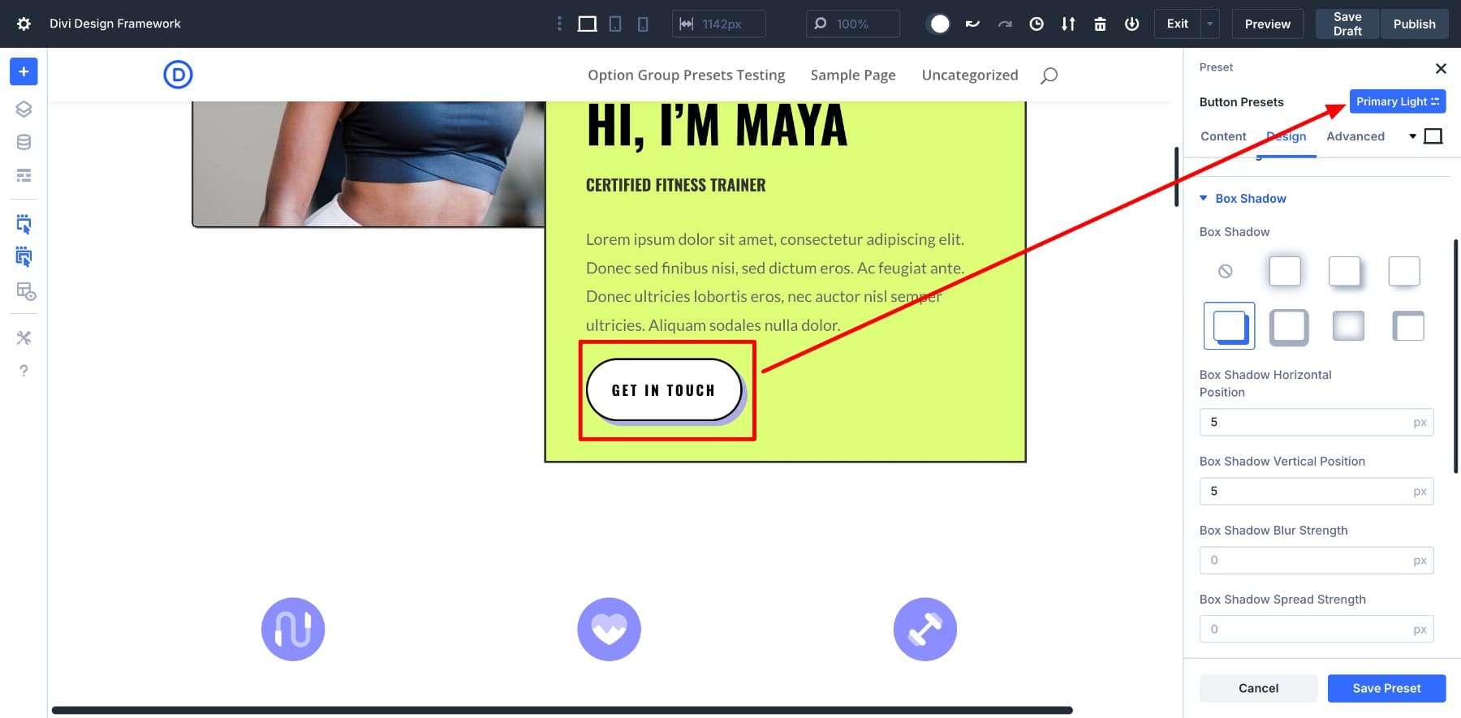Image resolution: width=1461 pixels, height=718 pixels.
Task: Switch to tablet view icon
Action: click(615, 24)
